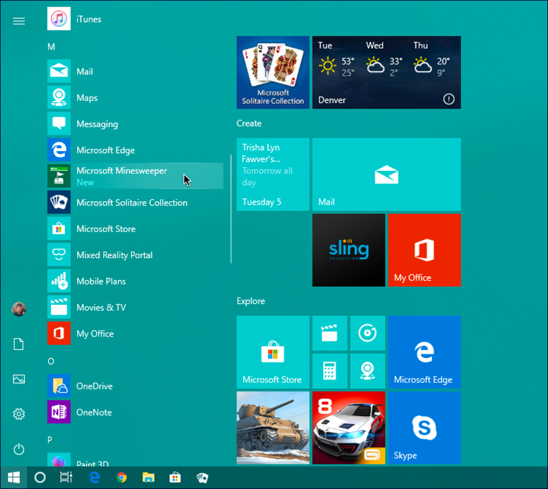The image size is (548, 489).
Task: Open the Sling Television tile
Action: click(349, 250)
